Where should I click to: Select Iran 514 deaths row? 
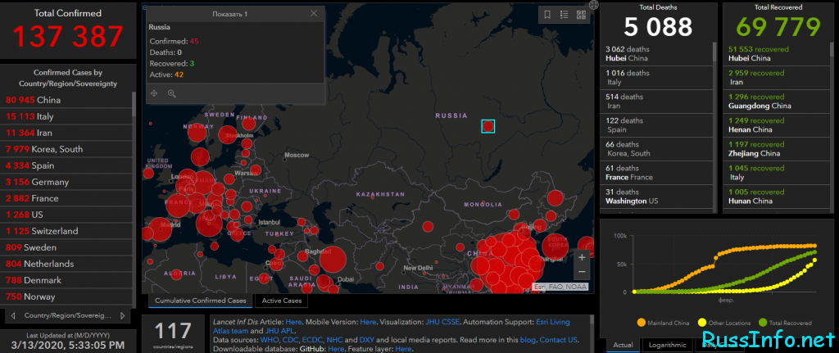tap(656, 101)
